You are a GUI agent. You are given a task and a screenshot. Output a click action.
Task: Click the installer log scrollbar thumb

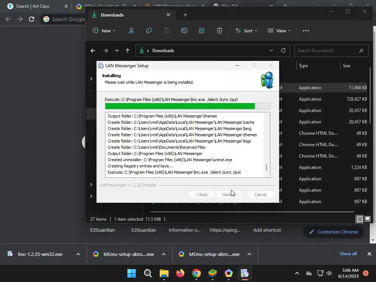tap(267, 167)
